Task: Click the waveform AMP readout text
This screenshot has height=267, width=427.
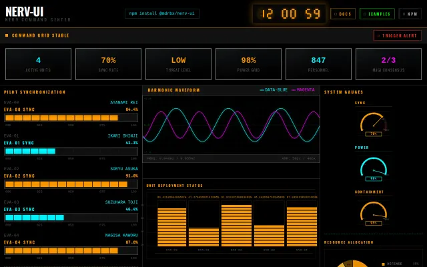Action: (299, 158)
